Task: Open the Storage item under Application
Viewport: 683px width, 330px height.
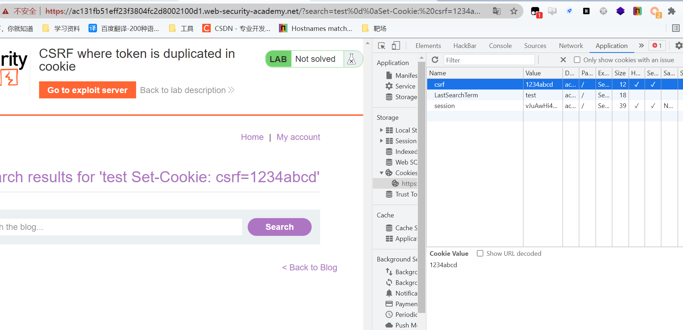Action: coord(402,97)
